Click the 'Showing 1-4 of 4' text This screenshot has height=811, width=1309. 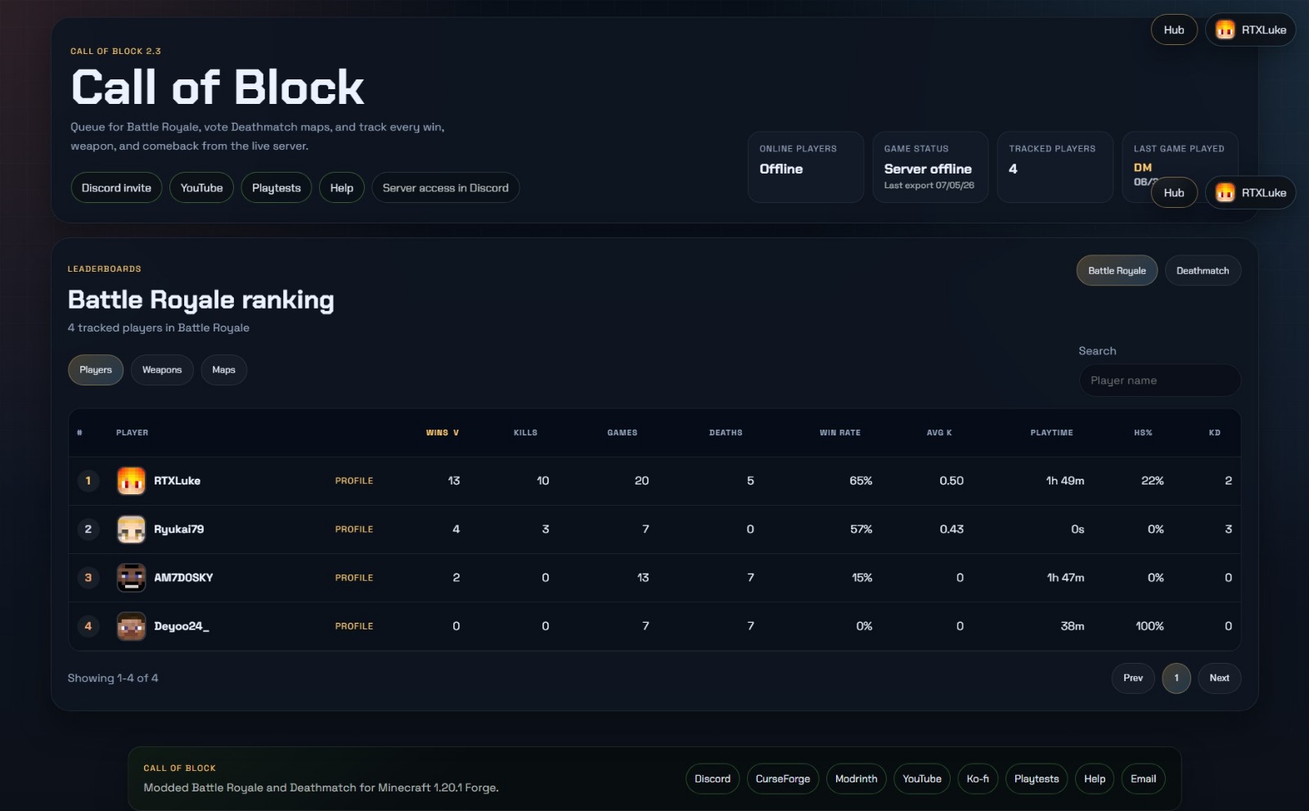(113, 678)
